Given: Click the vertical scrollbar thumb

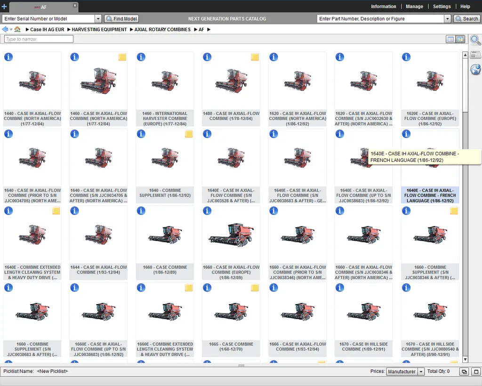Looking at the screenshot, I should point(465,85).
